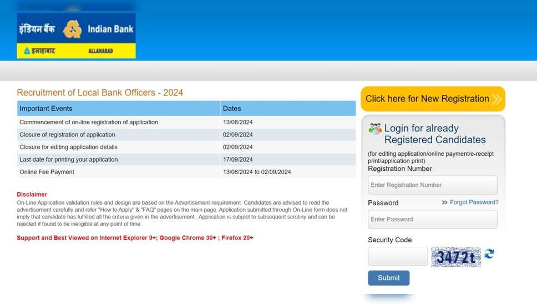Select the Last date for printing row

[x=69, y=160]
